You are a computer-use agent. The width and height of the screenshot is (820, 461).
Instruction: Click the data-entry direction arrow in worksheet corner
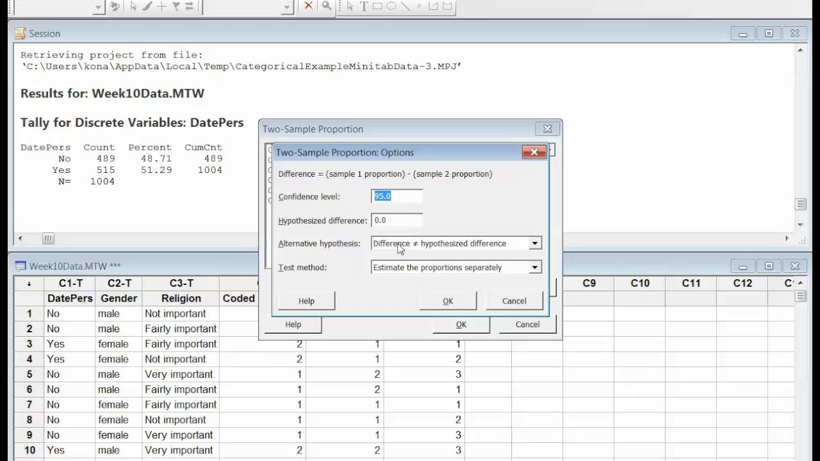(x=29, y=283)
